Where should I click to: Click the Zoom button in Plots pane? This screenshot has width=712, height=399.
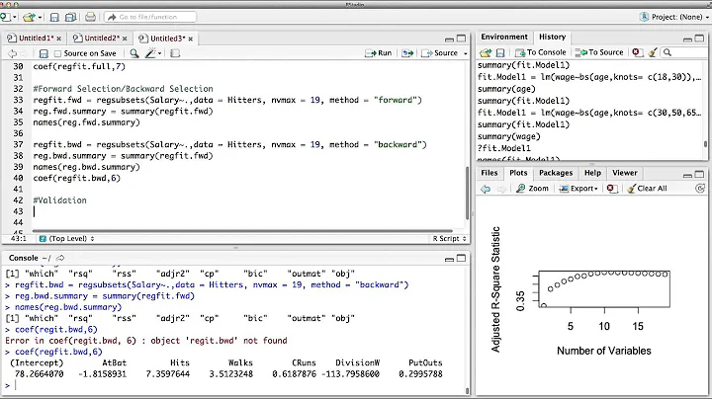[532, 188]
